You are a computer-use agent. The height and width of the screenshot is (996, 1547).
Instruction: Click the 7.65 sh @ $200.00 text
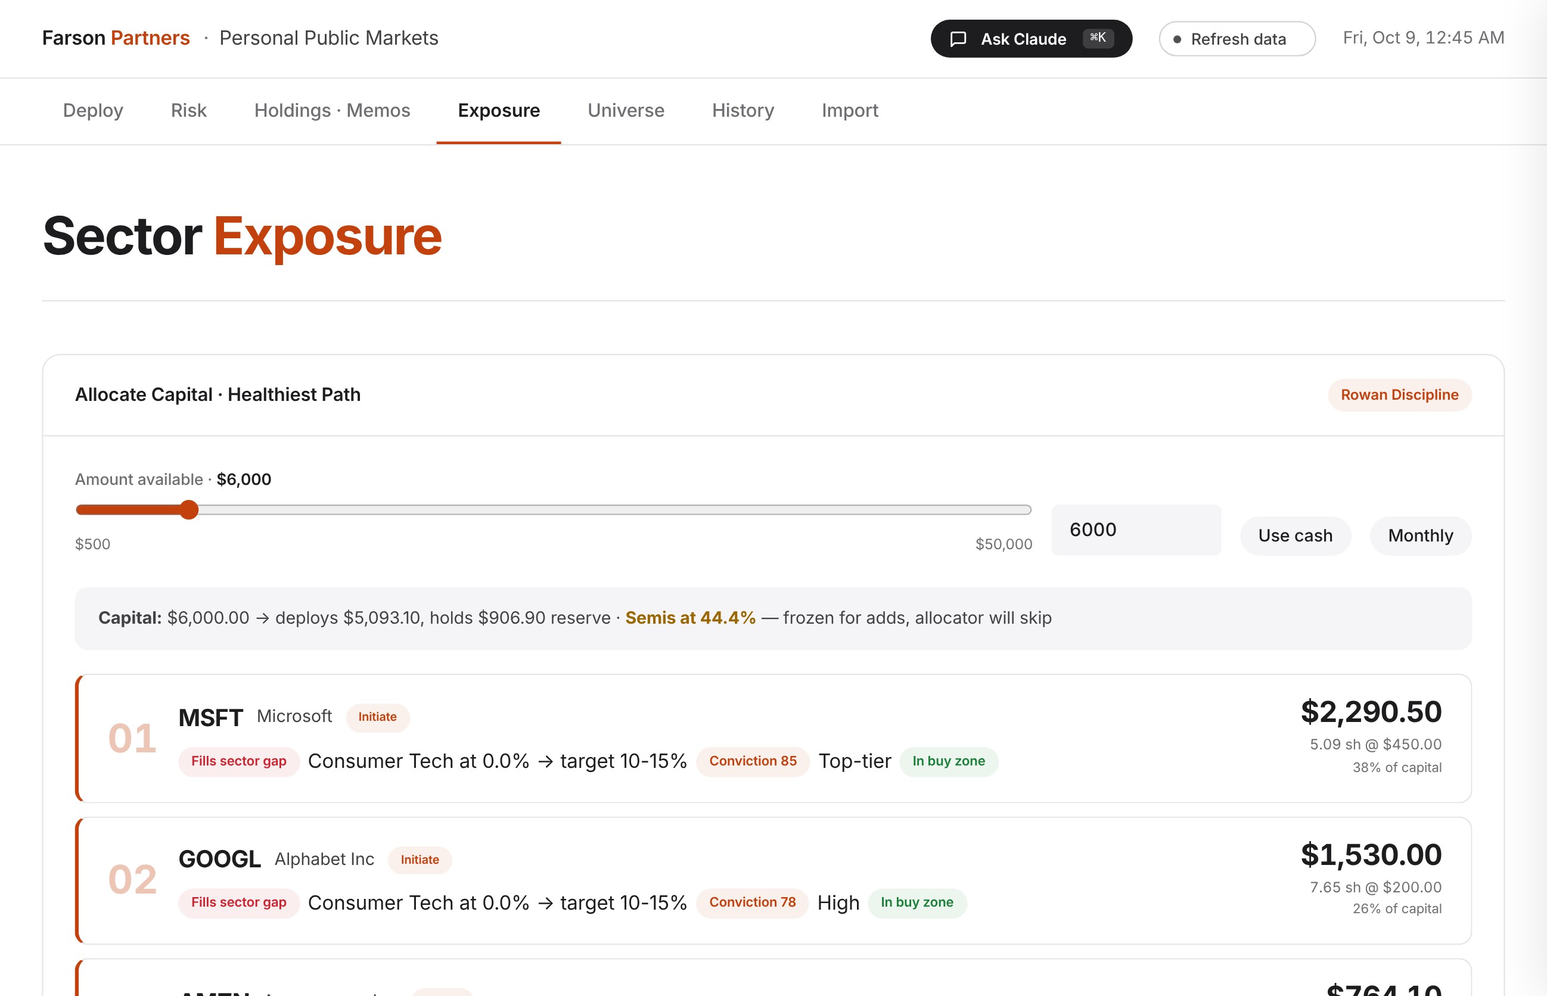pyautogui.click(x=1375, y=888)
